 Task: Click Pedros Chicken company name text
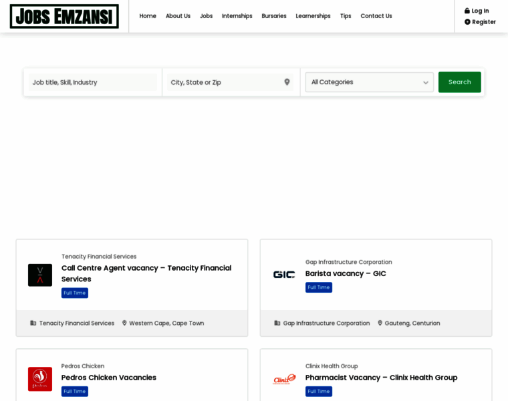point(83,366)
